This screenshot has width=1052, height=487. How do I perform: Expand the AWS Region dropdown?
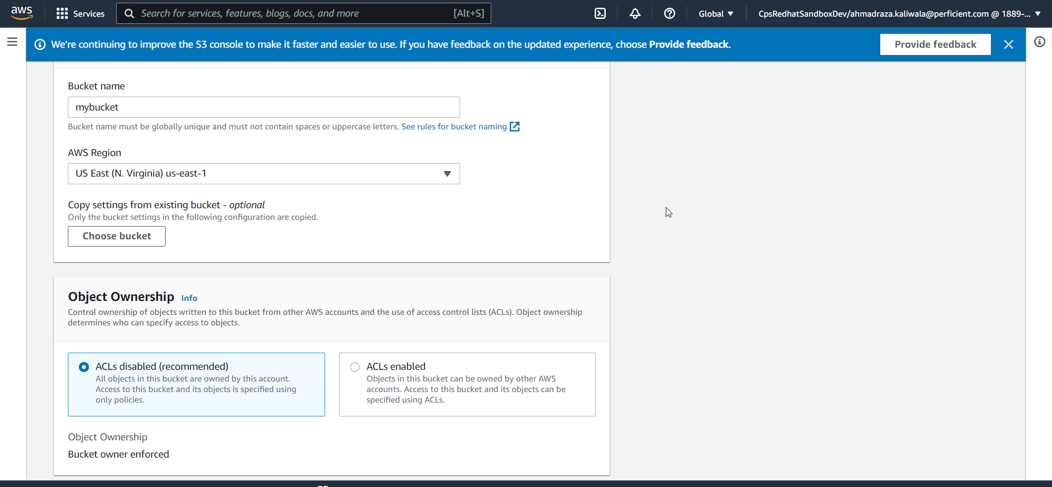(263, 174)
